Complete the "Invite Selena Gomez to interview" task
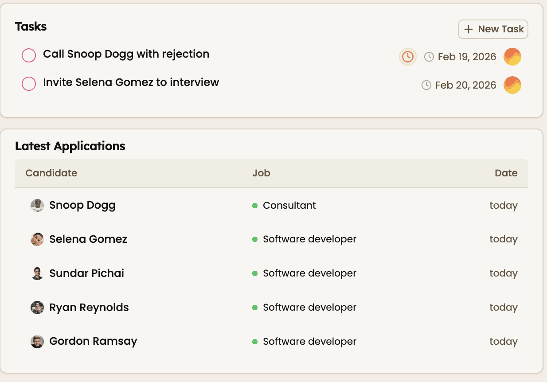This screenshot has height=382, width=547. (x=29, y=84)
